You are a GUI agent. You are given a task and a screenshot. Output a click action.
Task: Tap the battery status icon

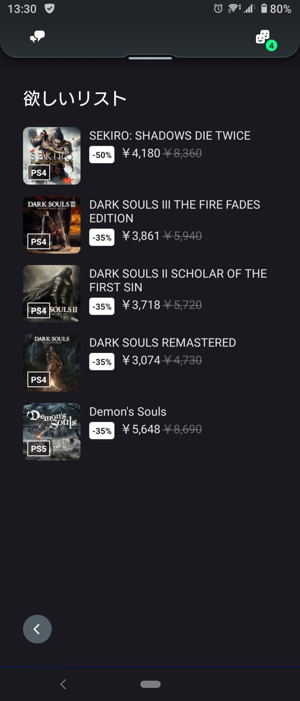264,8
